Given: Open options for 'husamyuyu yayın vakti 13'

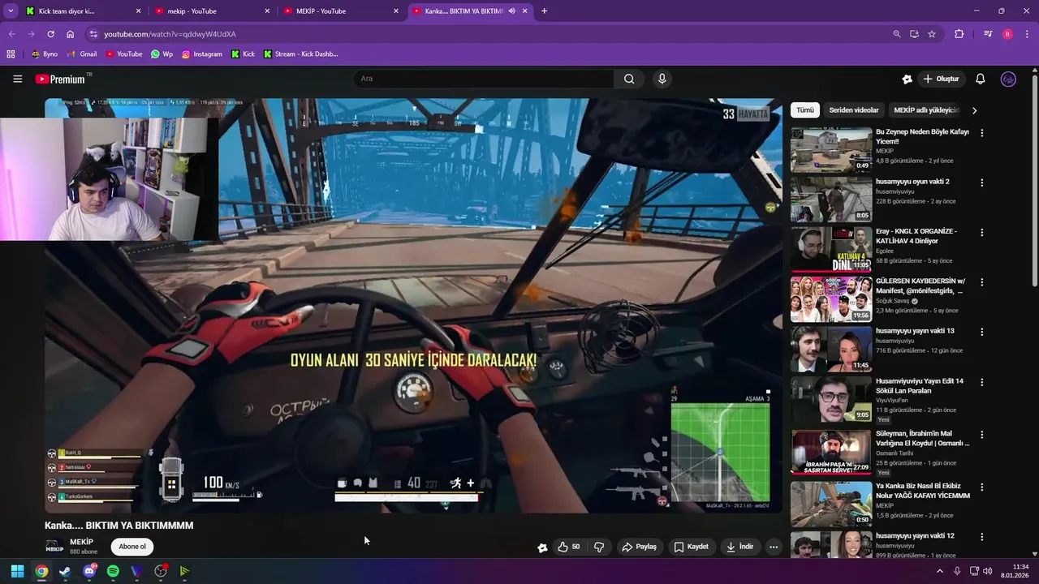Looking at the screenshot, I should 981,332.
